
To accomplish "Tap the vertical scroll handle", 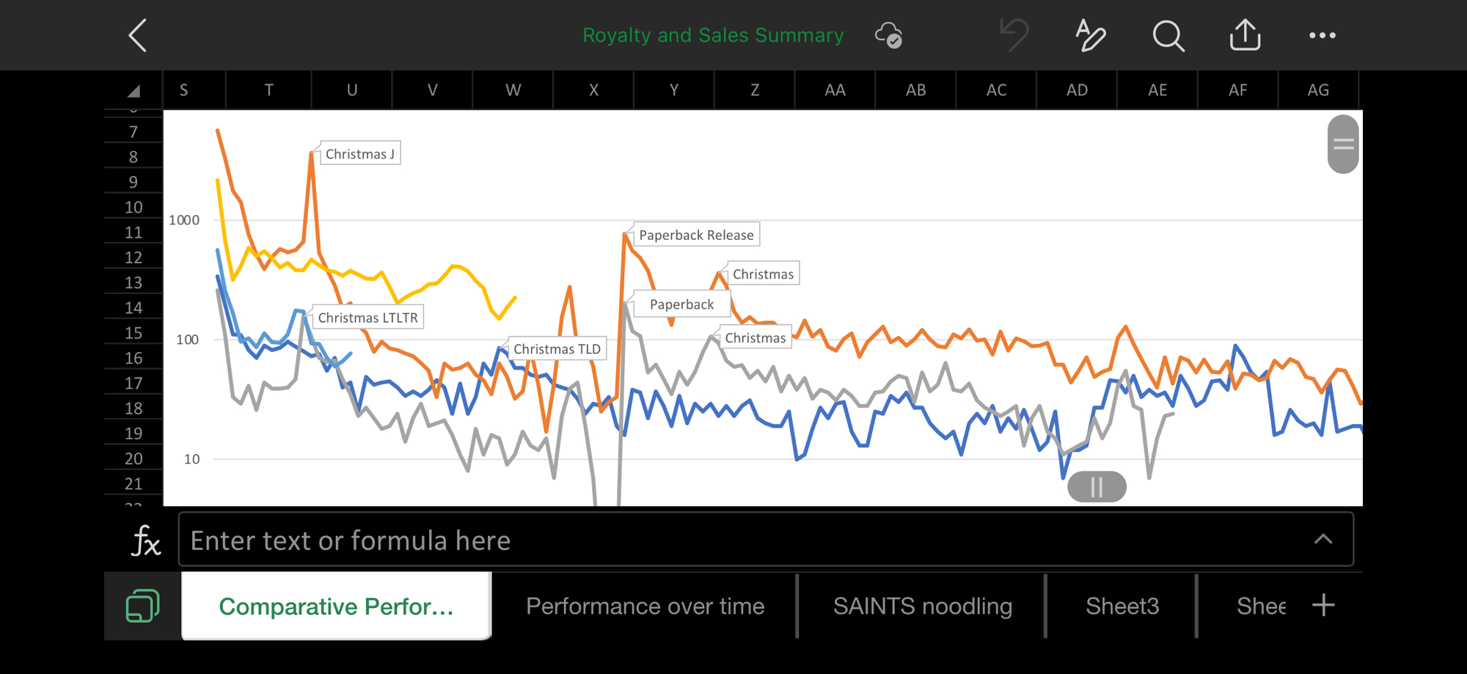I will [x=1343, y=144].
